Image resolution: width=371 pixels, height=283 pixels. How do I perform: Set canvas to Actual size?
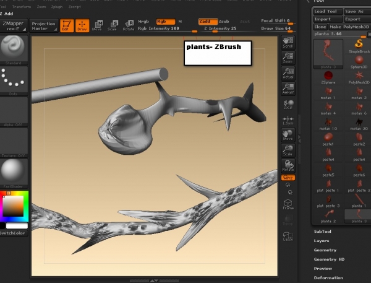[288, 73]
